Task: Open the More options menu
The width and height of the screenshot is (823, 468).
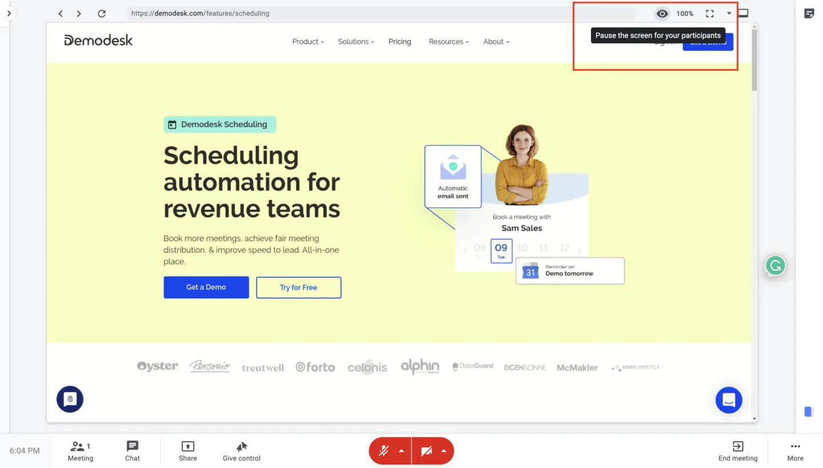Action: (795, 451)
